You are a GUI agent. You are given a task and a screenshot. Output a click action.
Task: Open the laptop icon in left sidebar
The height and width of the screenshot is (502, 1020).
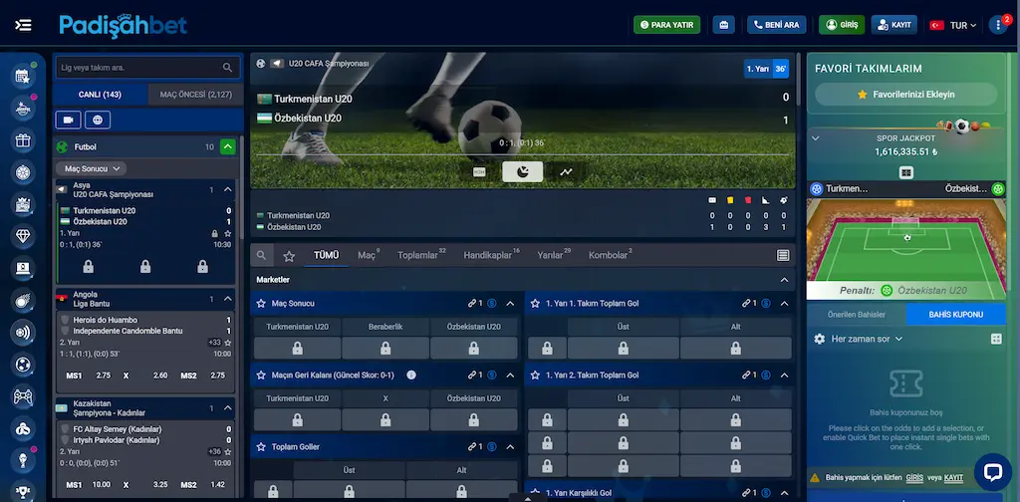point(24,268)
